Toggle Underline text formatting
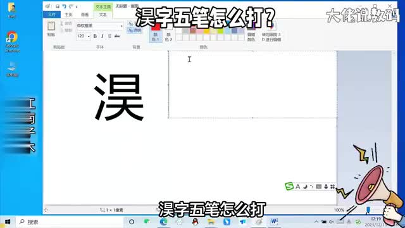 [x=109, y=36]
